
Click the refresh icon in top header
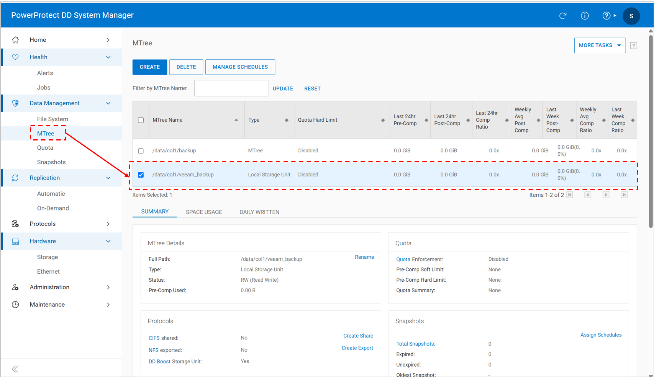pos(562,16)
